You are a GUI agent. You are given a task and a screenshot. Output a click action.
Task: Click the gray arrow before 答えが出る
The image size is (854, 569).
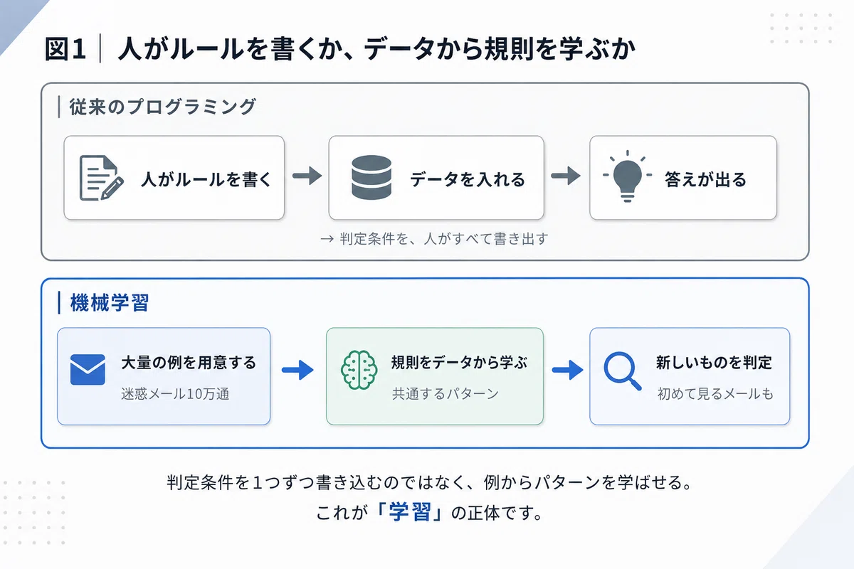[x=566, y=177]
